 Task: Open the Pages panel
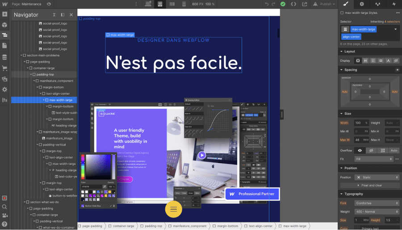(x=4, y=46)
